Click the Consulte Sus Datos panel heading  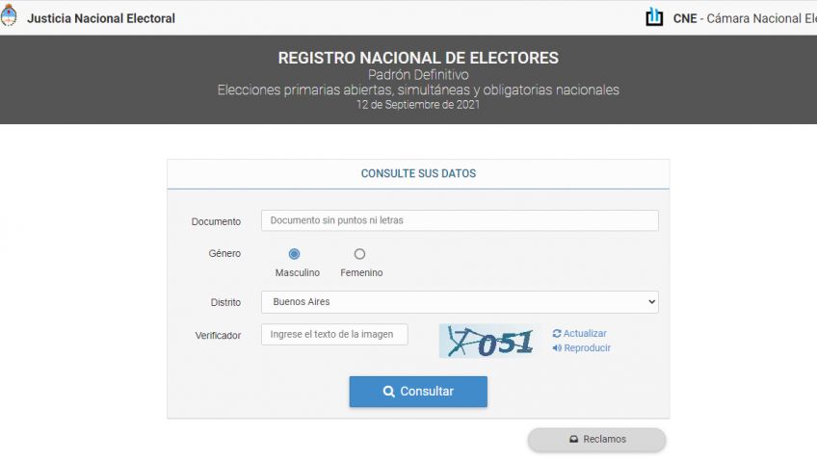click(418, 174)
